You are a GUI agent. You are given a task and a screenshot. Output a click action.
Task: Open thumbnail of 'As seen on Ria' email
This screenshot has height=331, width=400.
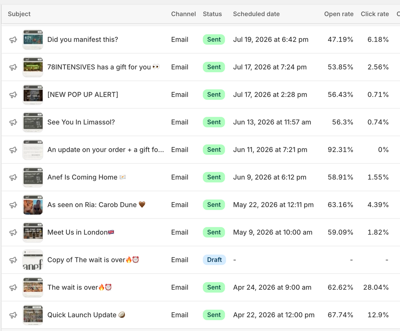(33, 205)
